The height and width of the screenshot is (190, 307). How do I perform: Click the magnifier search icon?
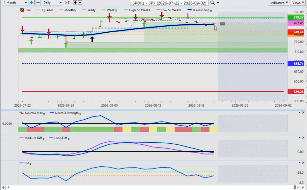[212, 3]
